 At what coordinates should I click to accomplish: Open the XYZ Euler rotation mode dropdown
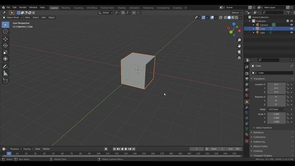(277, 109)
